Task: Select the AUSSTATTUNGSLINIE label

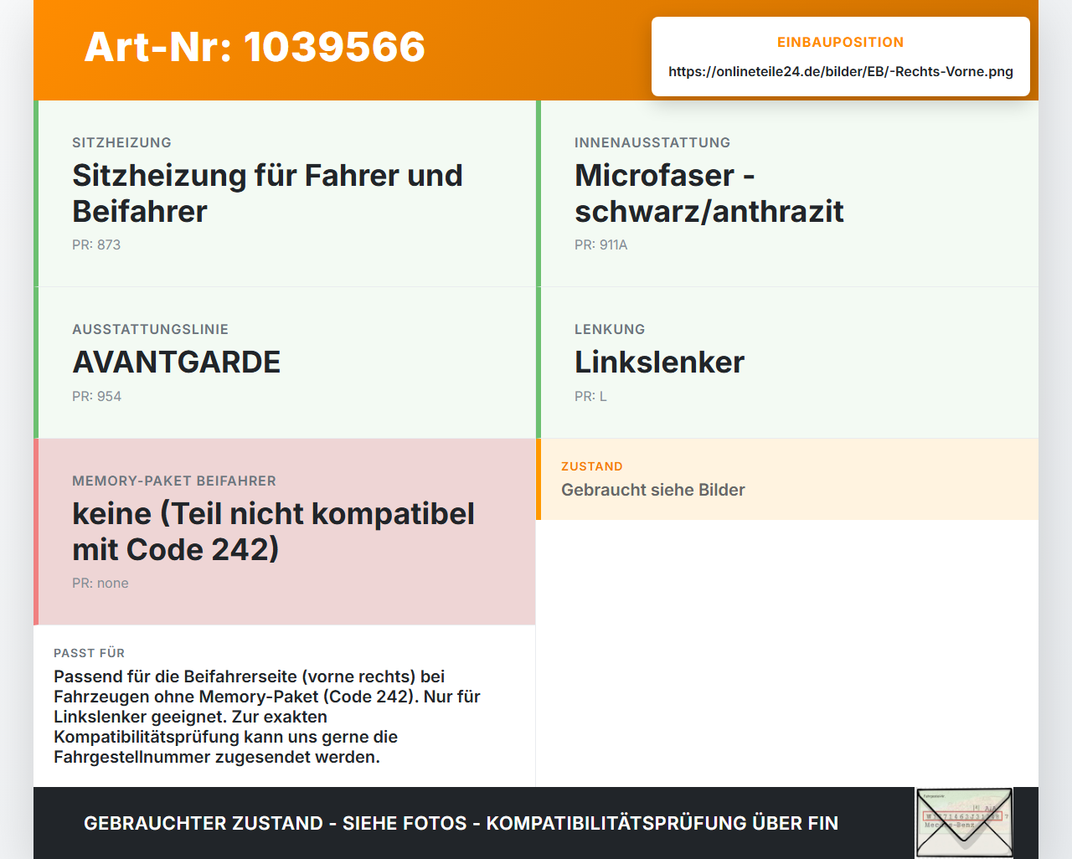Action: pyautogui.click(x=150, y=329)
